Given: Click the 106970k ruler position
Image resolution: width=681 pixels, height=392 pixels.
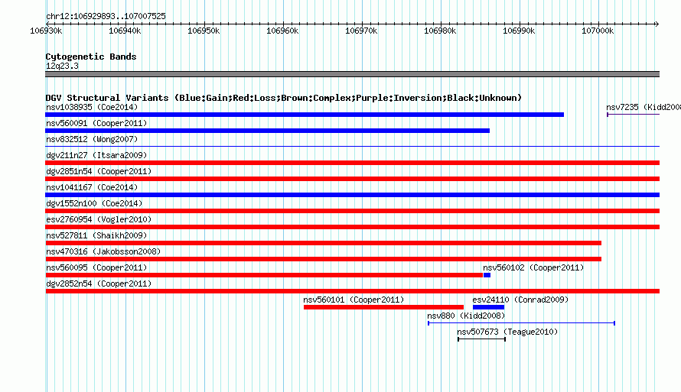Looking at the screenshot, I should pyautogui.click(x=361, y=31).
